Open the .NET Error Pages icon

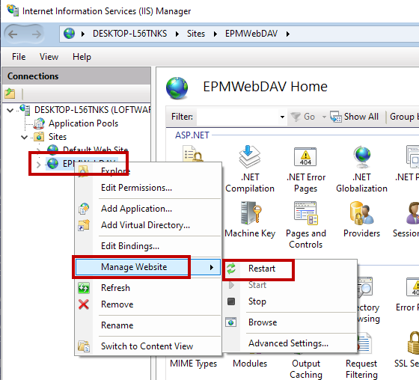point(305,156)
